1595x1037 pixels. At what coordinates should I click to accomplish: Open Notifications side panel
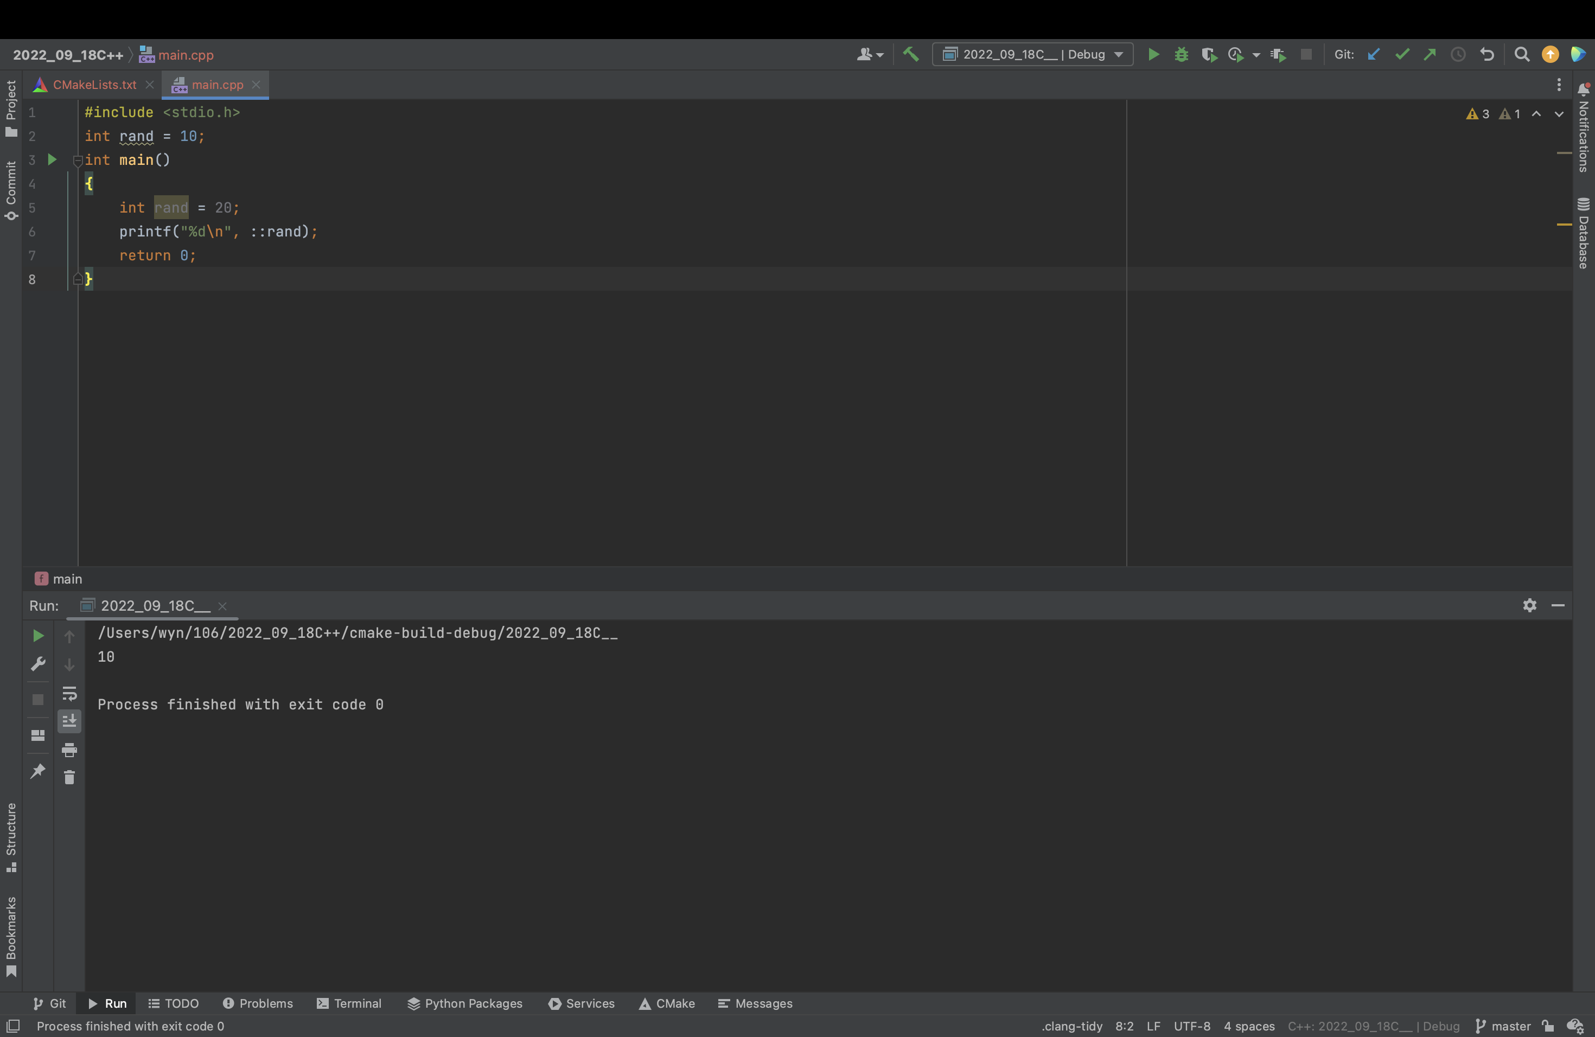1584,127
